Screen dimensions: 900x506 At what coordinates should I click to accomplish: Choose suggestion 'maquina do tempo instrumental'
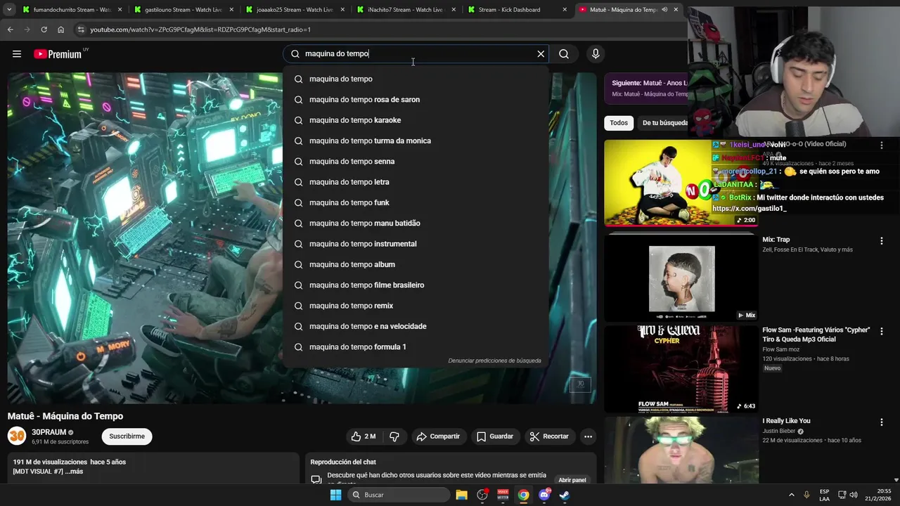point(416,244)
